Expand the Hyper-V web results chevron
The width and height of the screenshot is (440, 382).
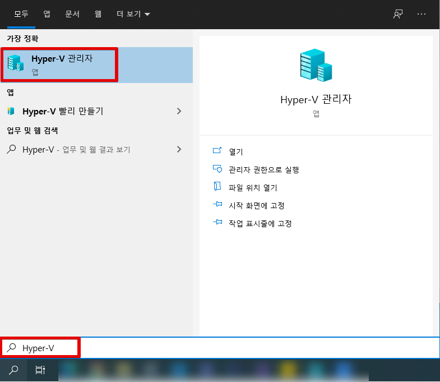(x=179, y=149)
